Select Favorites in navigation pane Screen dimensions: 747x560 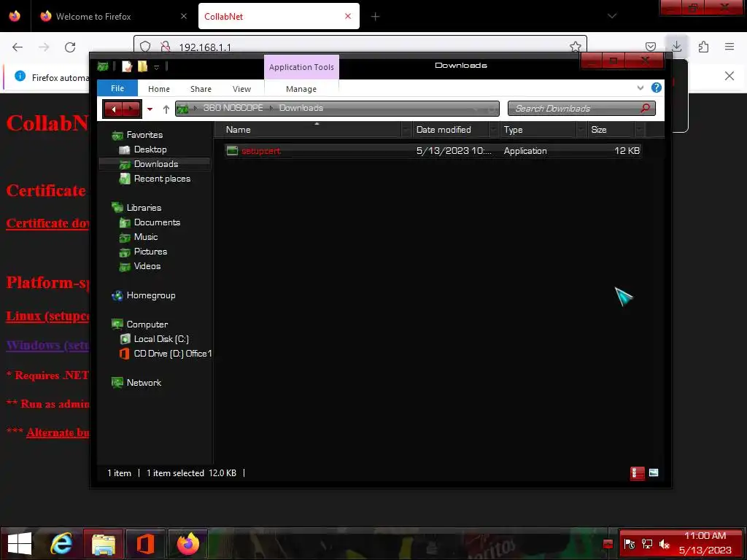point(144,135)
